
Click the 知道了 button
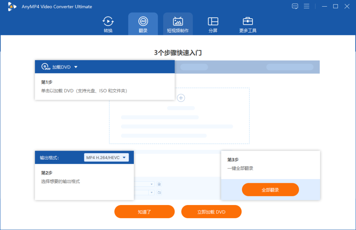(x=145, y=211)
